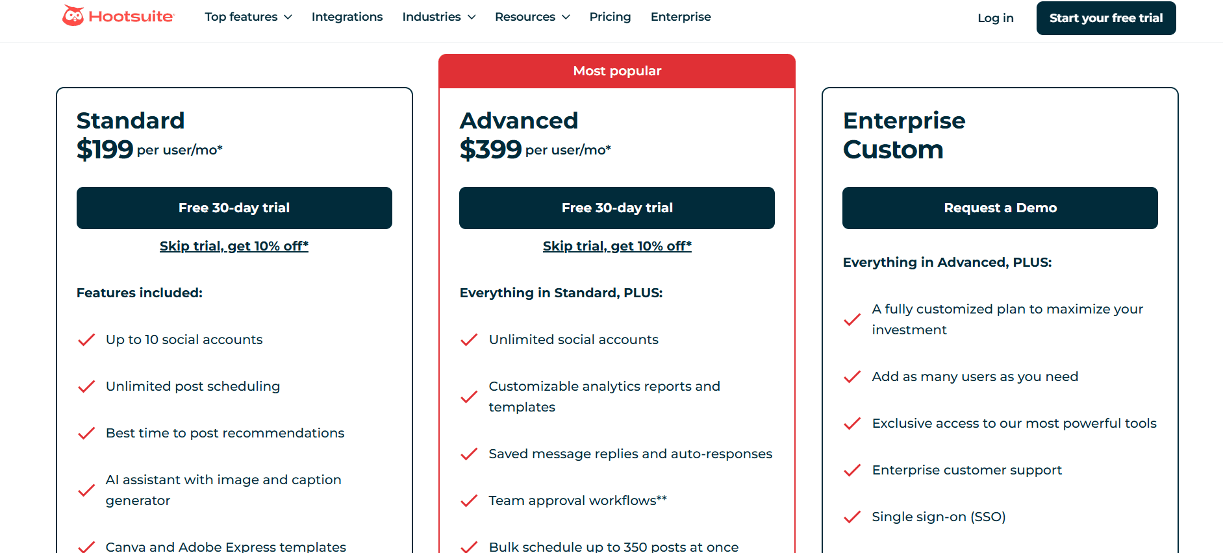Click 'Enterprise customer support' text
Screen dimensions: 1223x553
967,470
